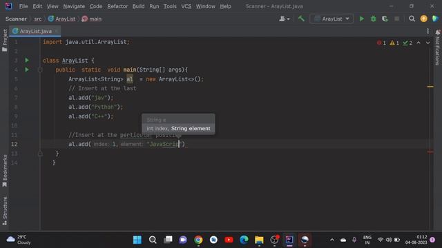This screenshot has width=442, height=248.
Task: Open the Build menu
Action: click(138, 6)
